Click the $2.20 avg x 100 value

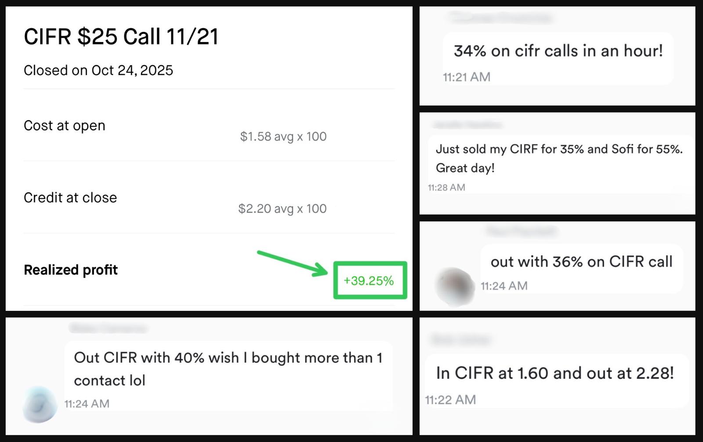(282, 208)
